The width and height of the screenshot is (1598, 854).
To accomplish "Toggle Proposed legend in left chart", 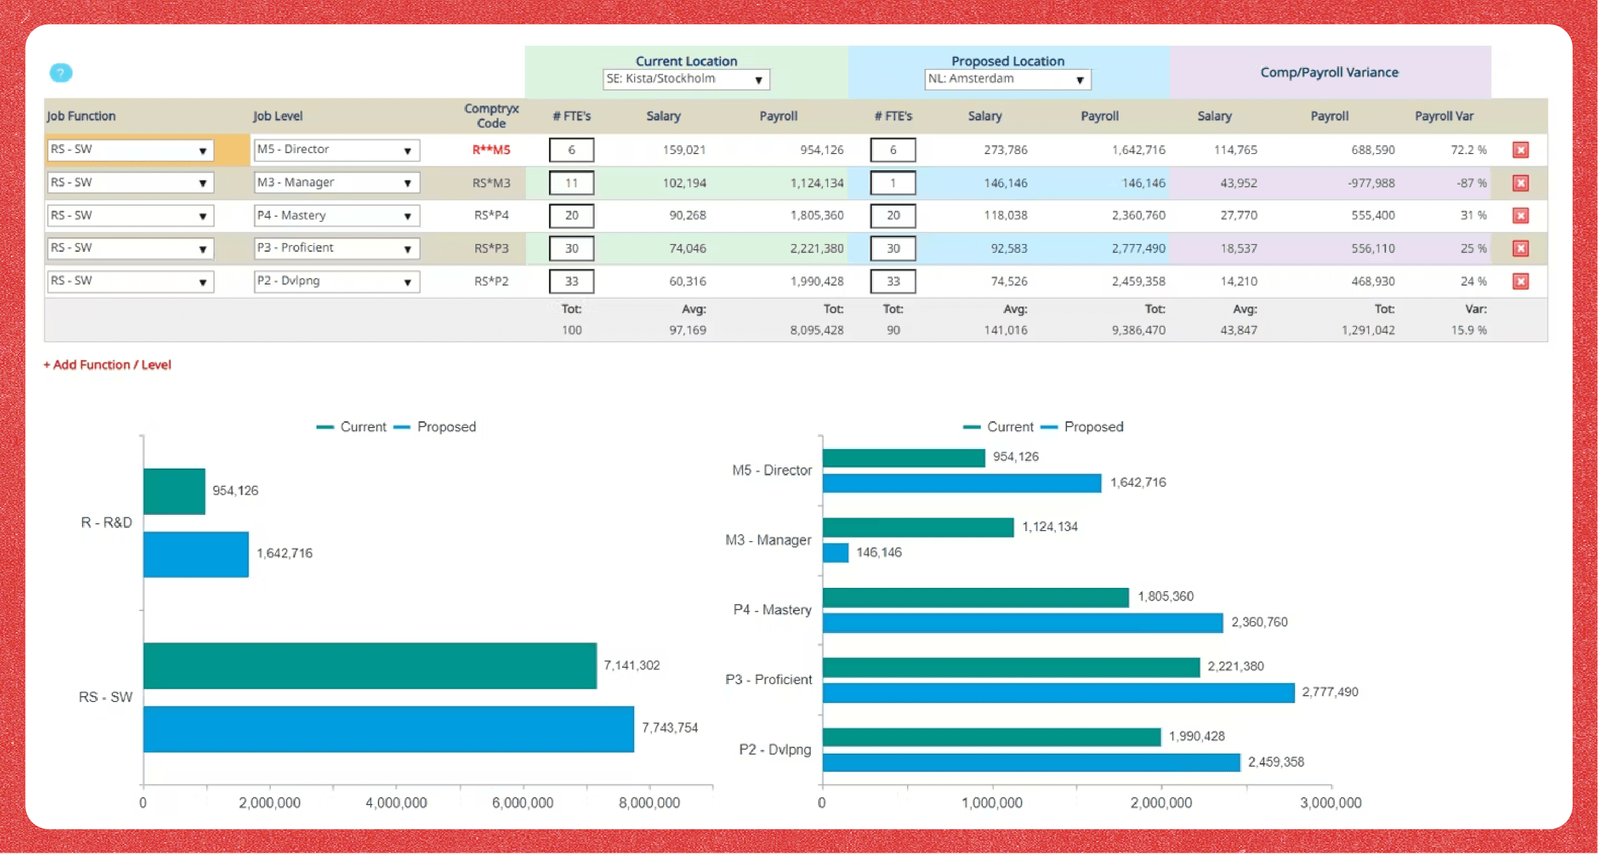I will coord(435,426).
